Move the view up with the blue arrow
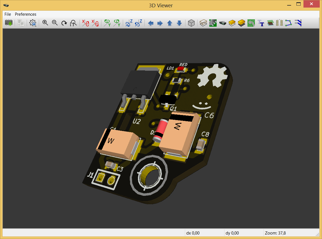 click(x=170, y=23)
